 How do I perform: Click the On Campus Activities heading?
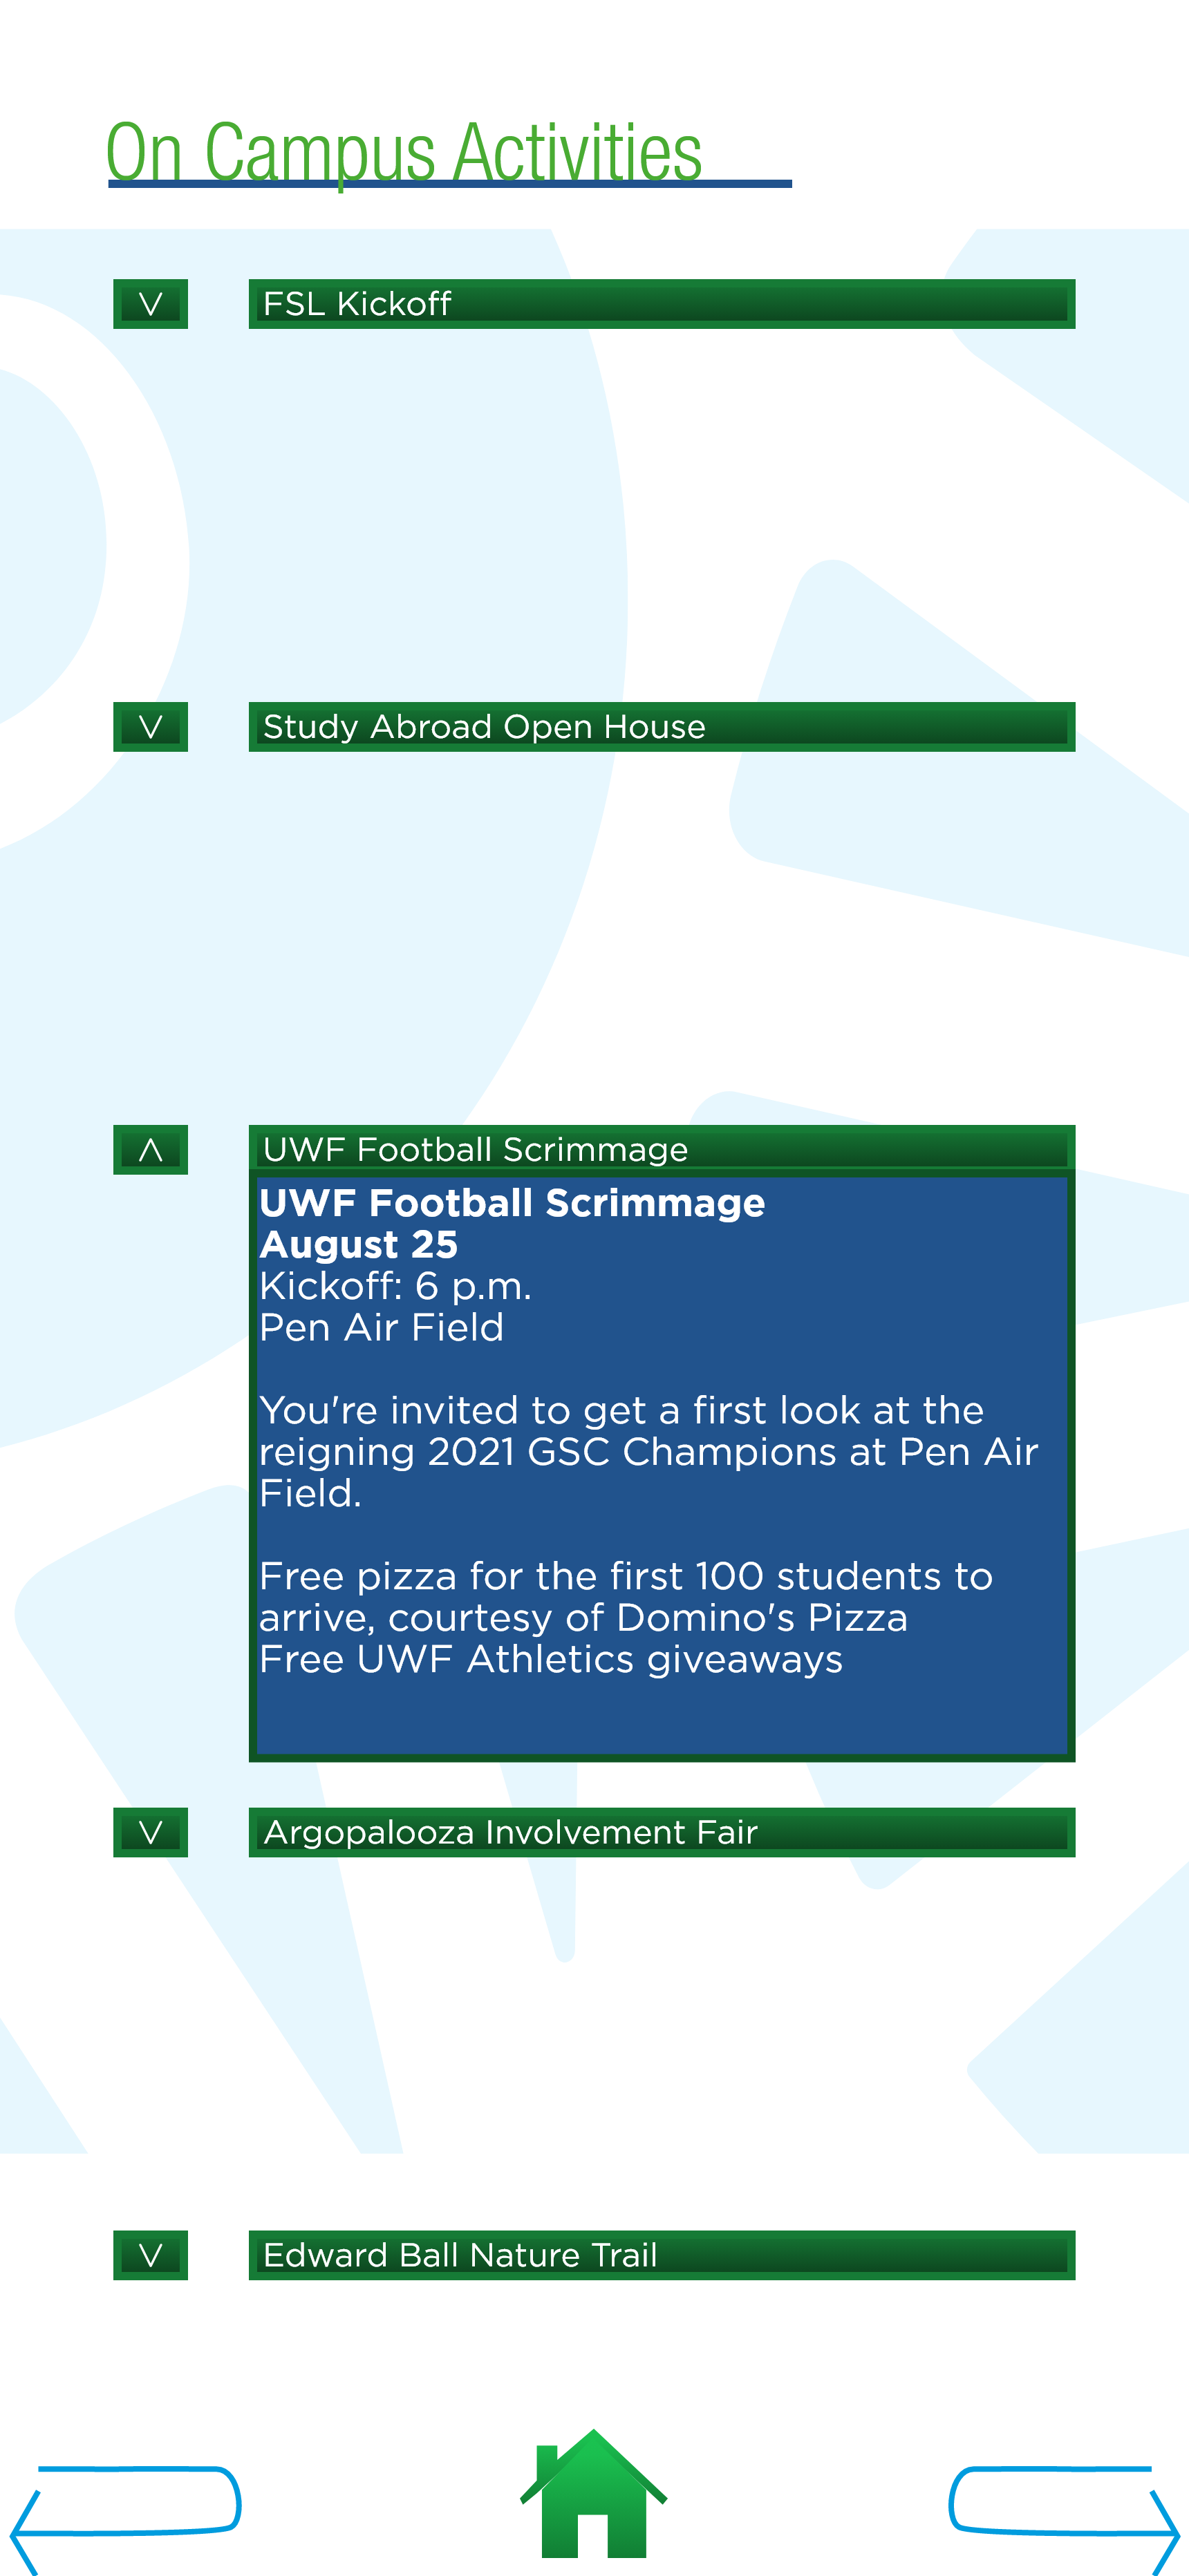[x=404, y=152]
